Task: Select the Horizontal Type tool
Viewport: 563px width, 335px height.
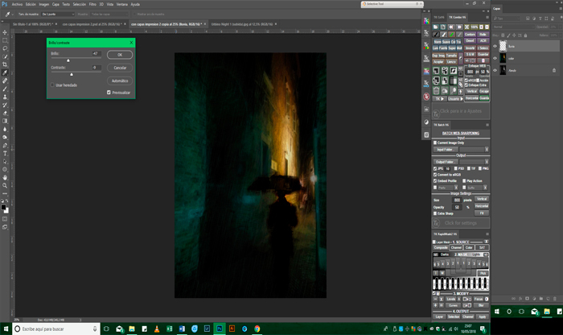Action: click(x=5, y=152)
